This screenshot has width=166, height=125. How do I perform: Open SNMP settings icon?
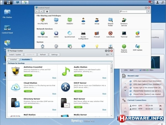[x=138, y=34]
